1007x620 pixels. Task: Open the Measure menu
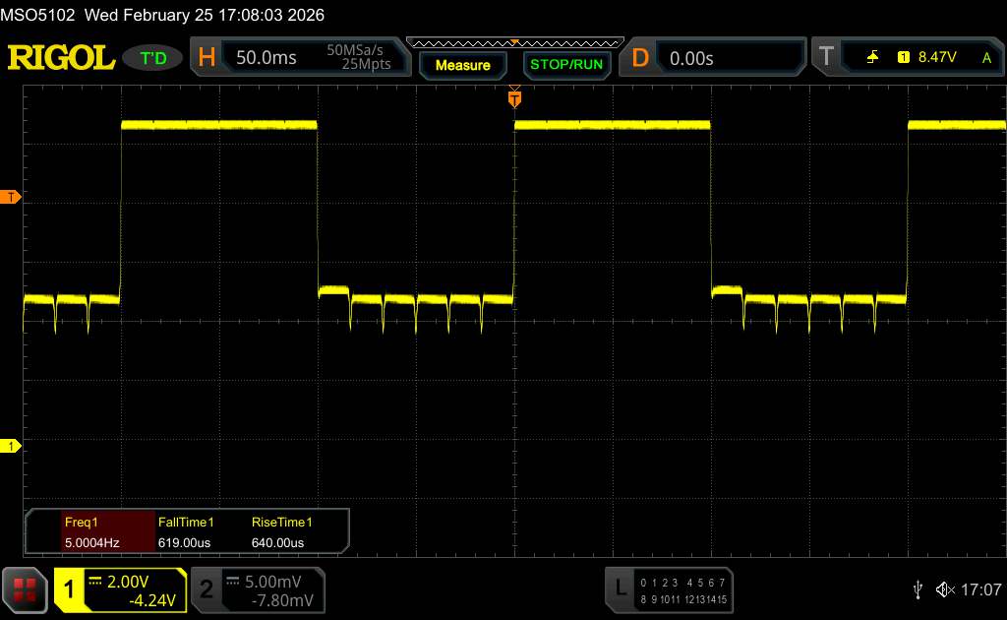point(462,65)
